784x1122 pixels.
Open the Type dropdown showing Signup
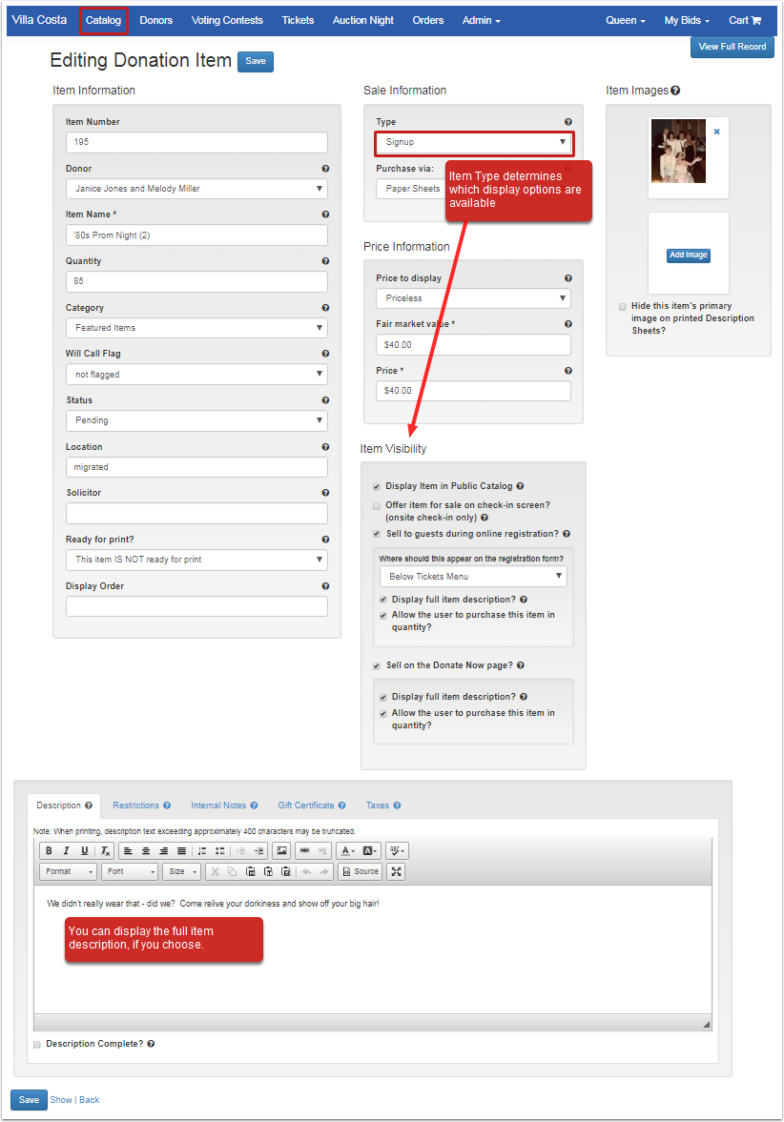click(x=473, y=142)
